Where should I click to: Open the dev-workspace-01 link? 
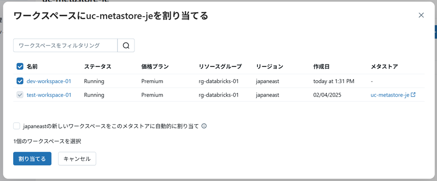pyautogui.click(x=49, y=81)
